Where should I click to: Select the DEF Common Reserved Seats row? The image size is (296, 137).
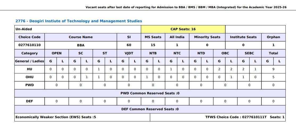(x=150, y=109)
